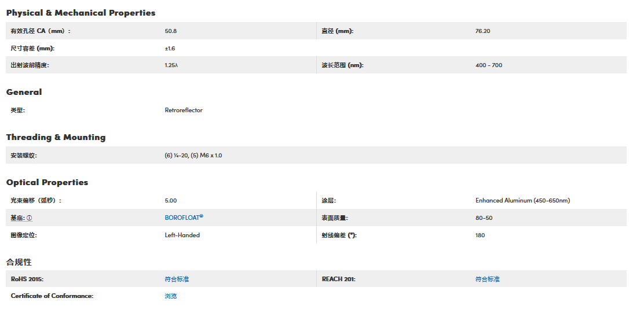Click the 400 - 700 wavelength range value
629x313 pixels.
point(489,65)
